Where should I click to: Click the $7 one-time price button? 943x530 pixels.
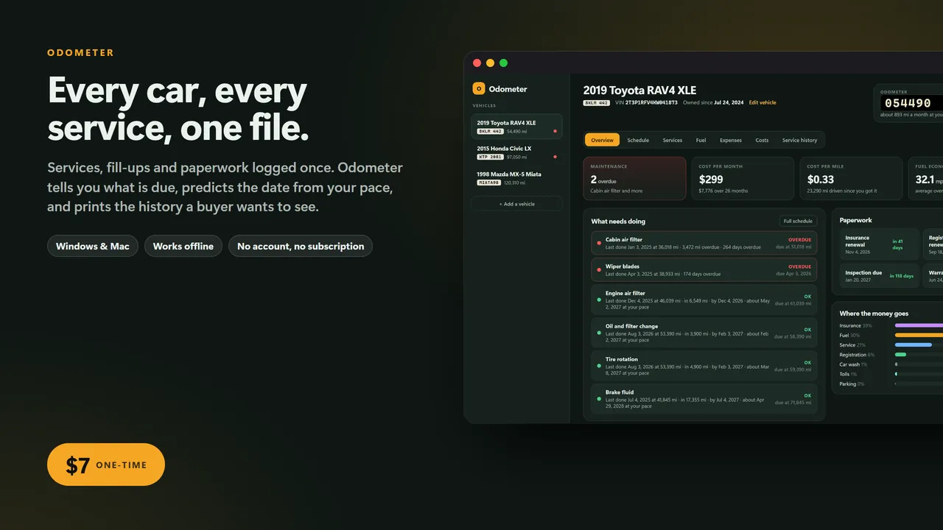106,464
